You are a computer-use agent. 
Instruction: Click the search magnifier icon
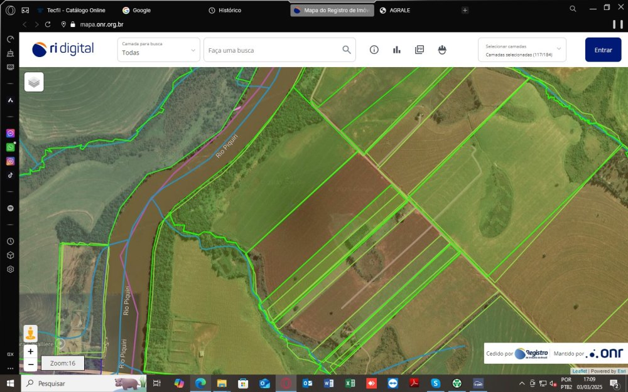point(347,50)
